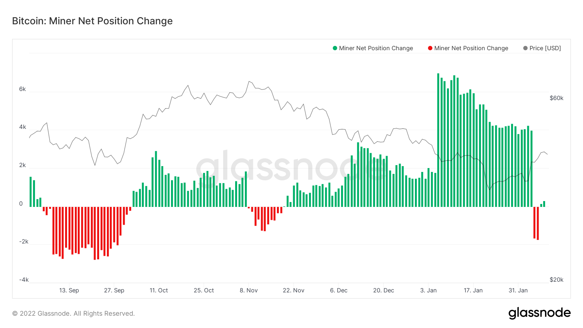
Task: Click the 6. Dec date axis label
Action: pos(338,290)
